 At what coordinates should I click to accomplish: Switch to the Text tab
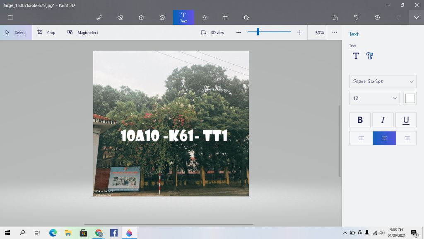point(183,17)
